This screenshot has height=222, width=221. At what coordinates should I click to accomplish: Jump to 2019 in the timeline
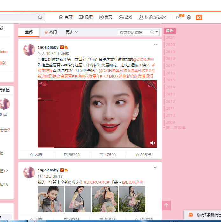coord(170,52)
